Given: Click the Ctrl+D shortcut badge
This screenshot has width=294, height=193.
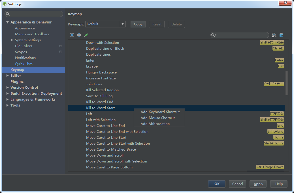Looking at the screenshot, I should [x=278, y=48].
